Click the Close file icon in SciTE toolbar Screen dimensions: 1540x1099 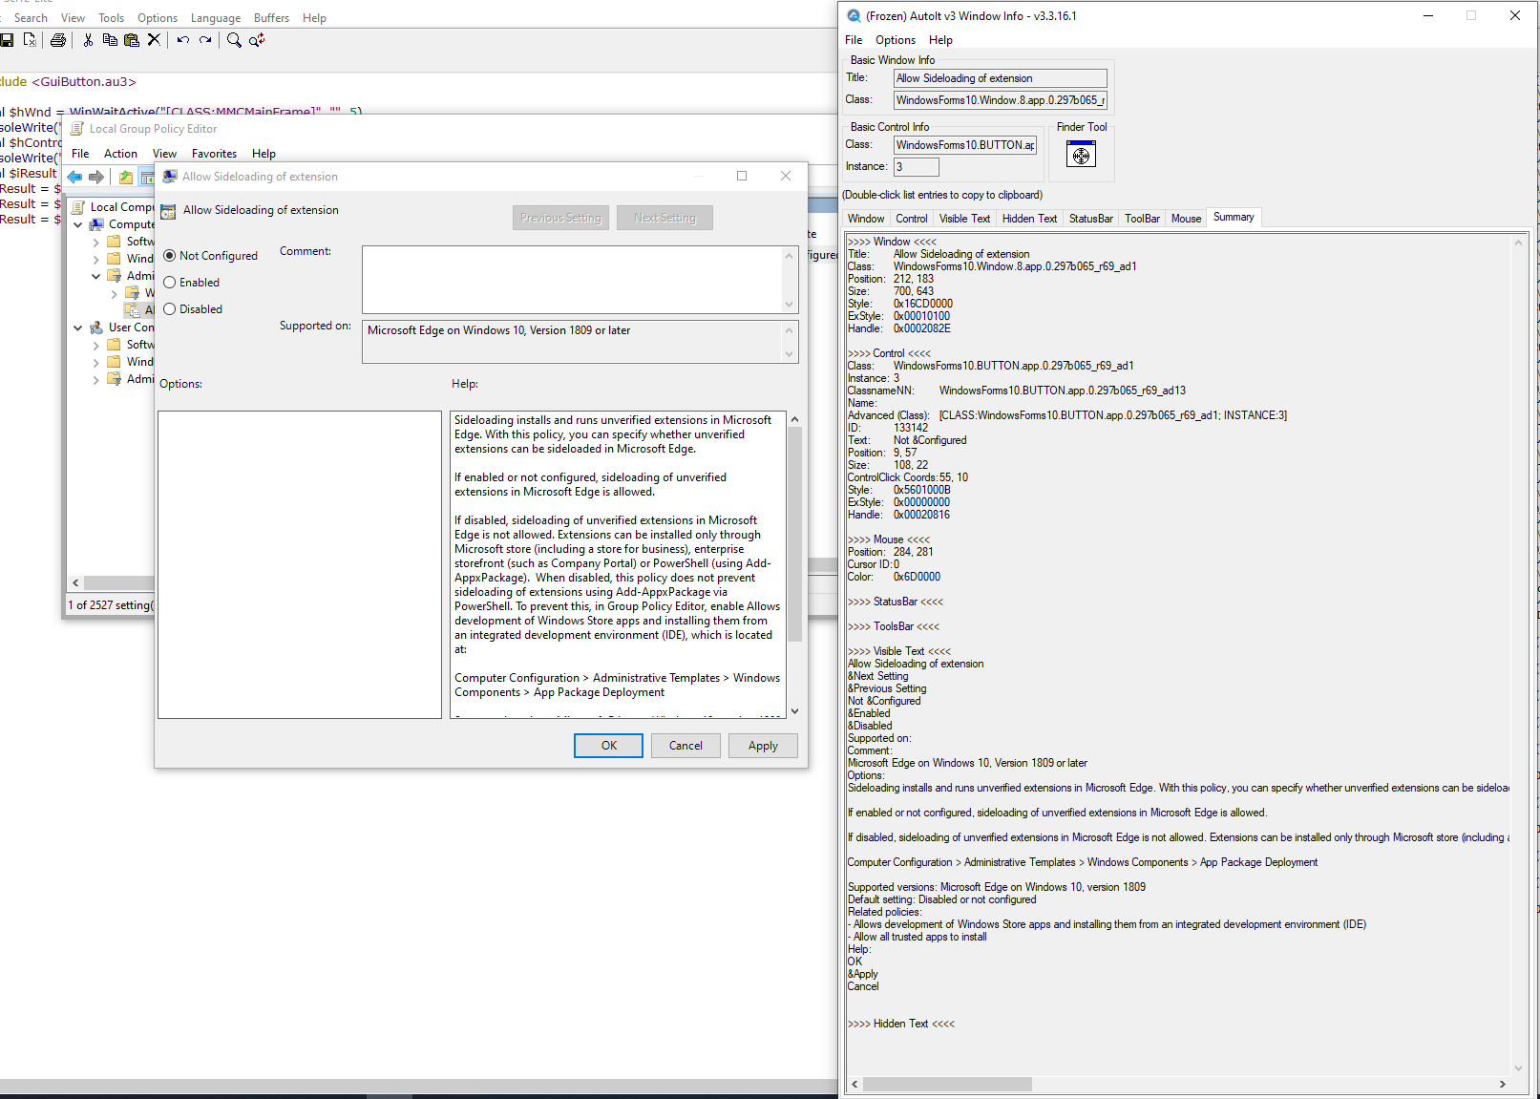coord(30,40)
